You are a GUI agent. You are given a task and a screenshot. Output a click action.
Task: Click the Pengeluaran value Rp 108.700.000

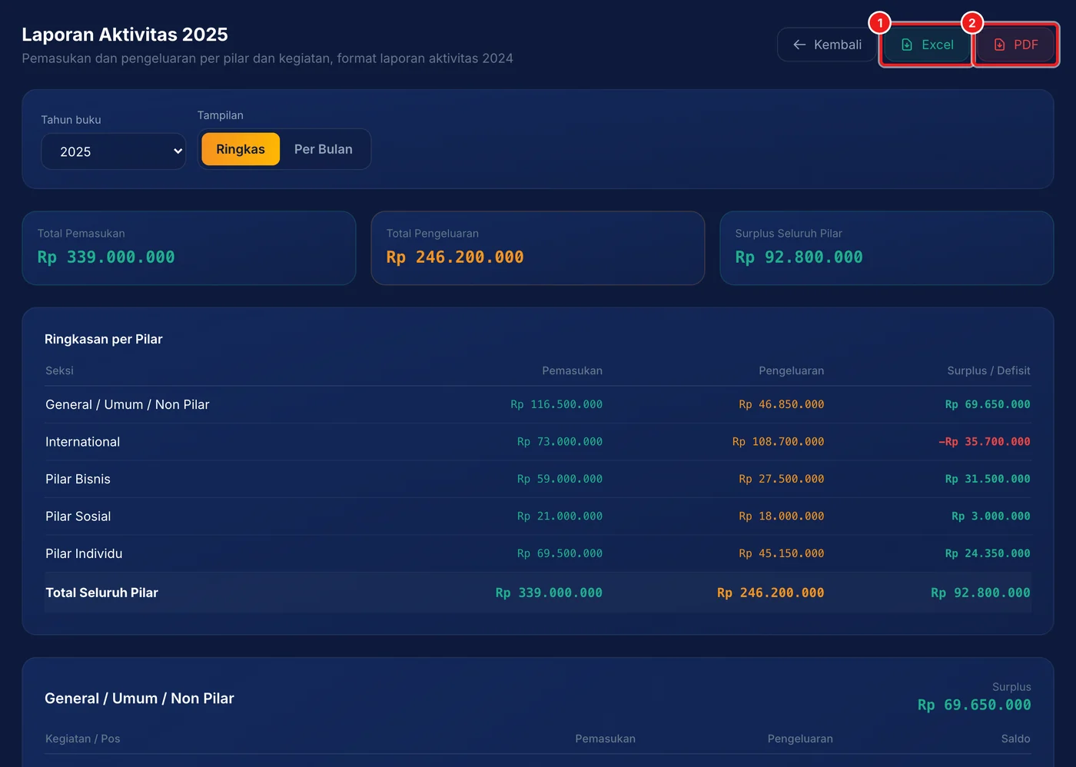(x=778, y=442)
